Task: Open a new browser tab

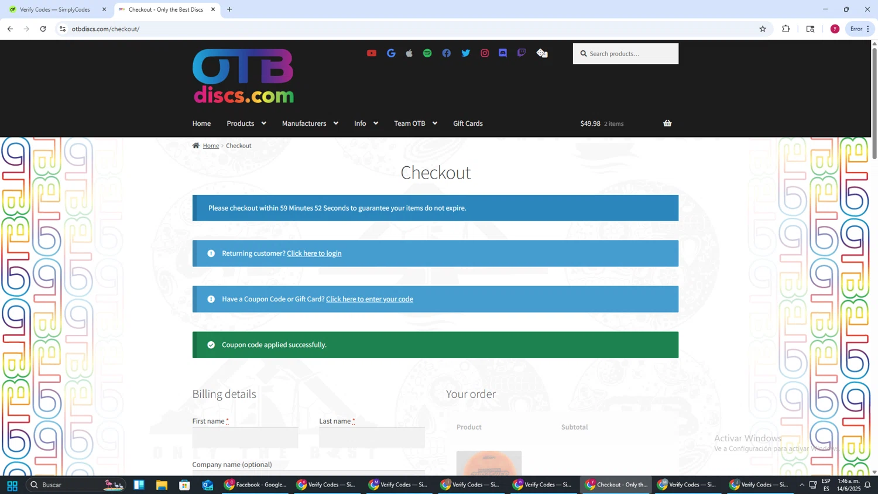Action: point(229,9)
